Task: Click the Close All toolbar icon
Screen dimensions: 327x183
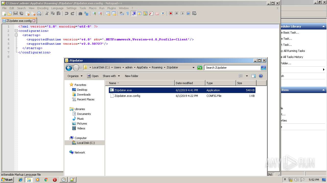Action: point(33,13)
